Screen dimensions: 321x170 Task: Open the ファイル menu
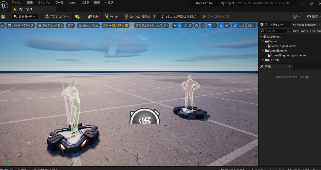pyautogui.click(x=17, y=2)
